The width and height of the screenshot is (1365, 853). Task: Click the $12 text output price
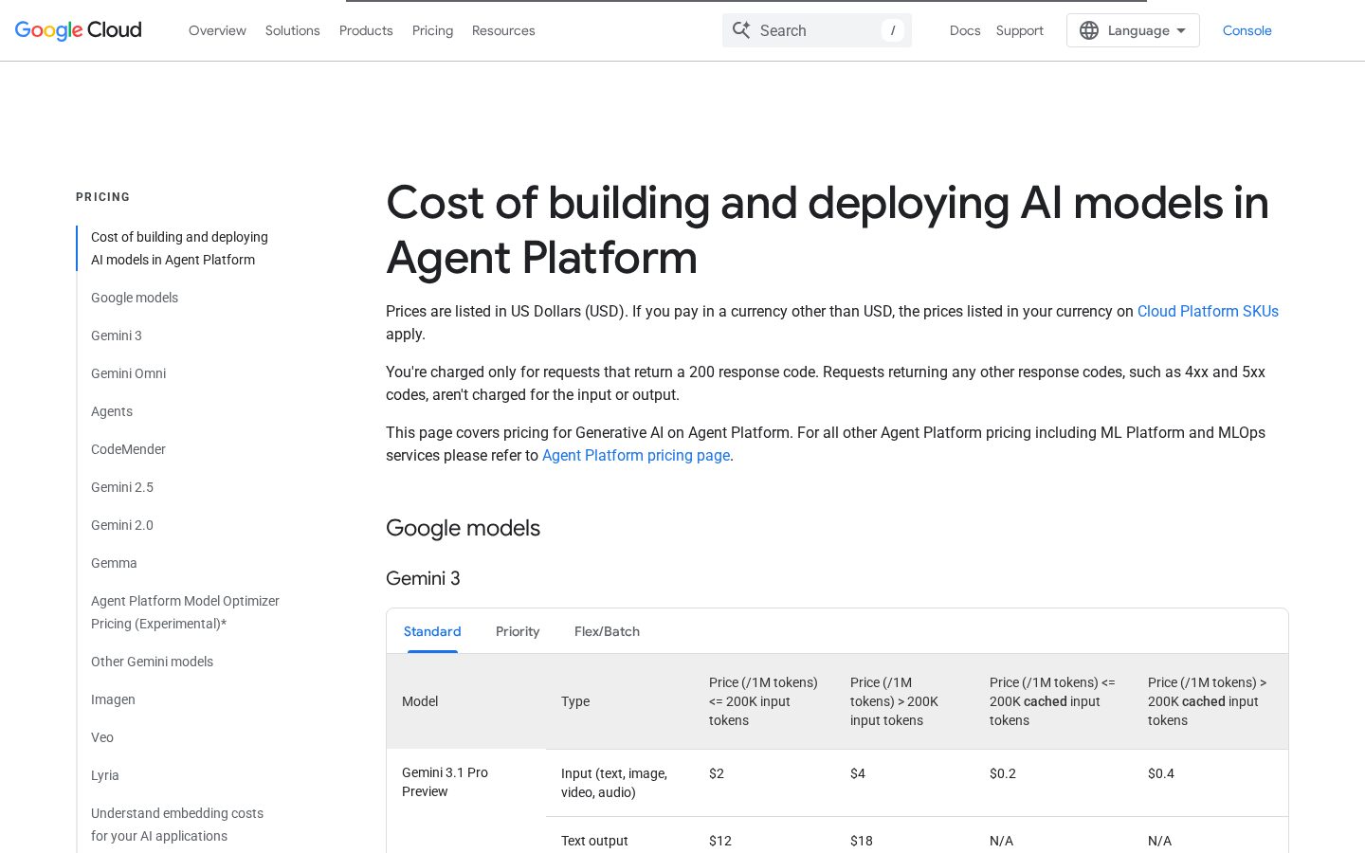[x=720, y=841]
